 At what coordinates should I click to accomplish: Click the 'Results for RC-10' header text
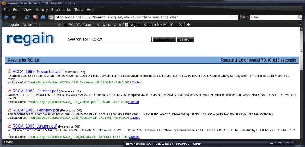point(23,60)
